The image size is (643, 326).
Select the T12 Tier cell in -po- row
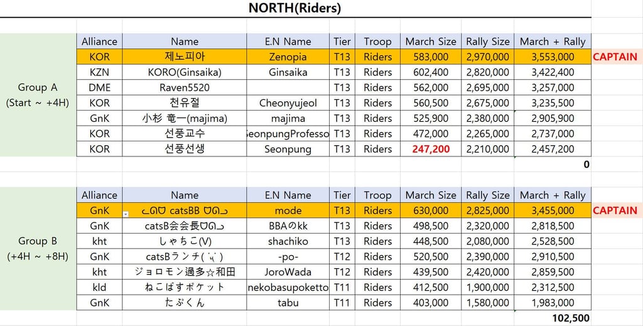pos(342,256)
